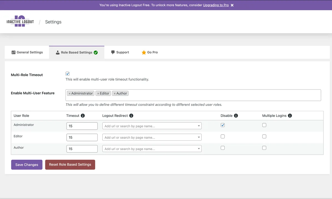Switch to the General Settings tab
The height and width of the screenshot is (199, 332).
pos(27,52)
